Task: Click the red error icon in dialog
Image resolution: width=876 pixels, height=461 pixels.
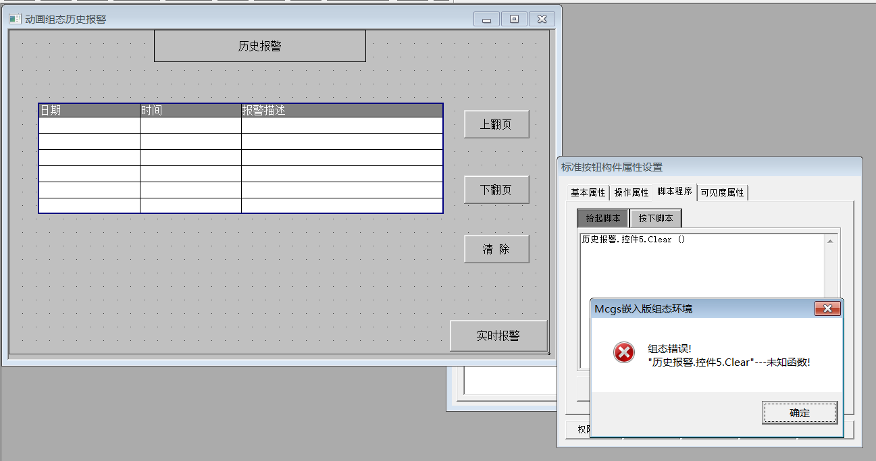Action: click(624, 352)
